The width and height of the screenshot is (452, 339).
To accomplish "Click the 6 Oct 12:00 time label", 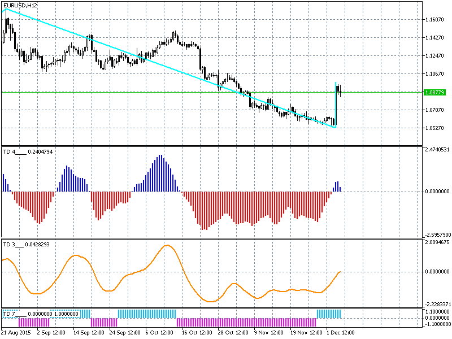I will pos(160,333).
